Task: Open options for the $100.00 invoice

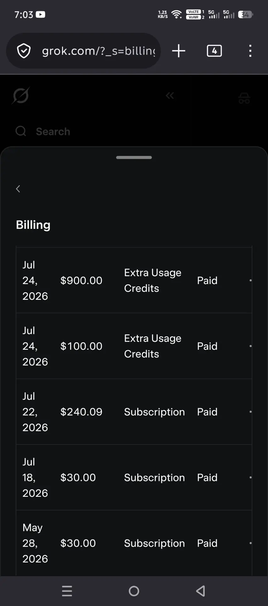Action: tap(250, 346)
